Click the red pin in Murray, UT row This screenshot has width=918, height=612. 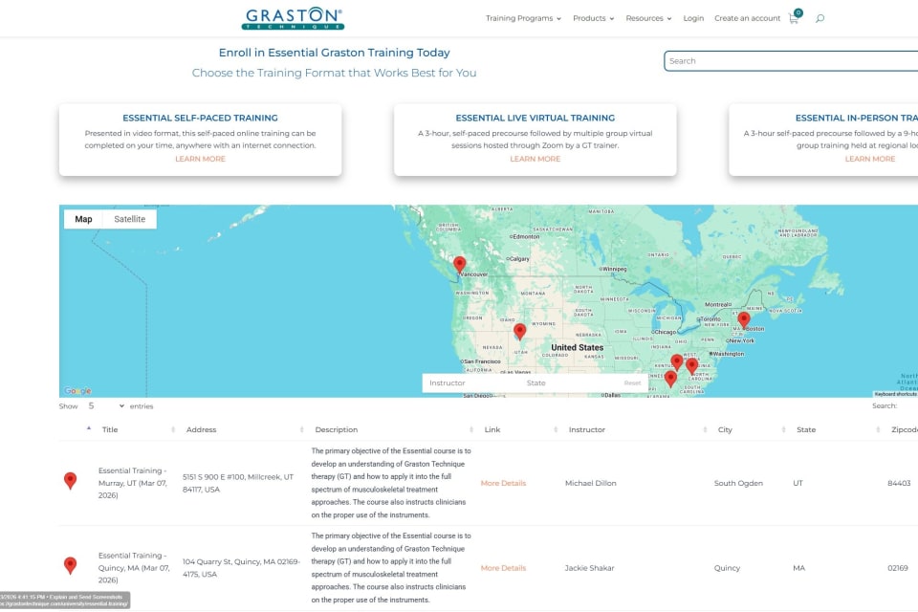70,481
